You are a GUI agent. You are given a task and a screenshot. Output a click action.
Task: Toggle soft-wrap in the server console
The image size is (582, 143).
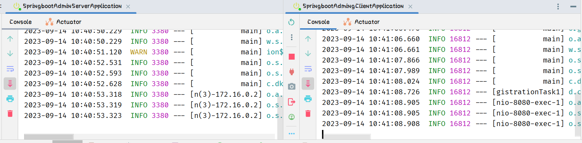(10, 69)
